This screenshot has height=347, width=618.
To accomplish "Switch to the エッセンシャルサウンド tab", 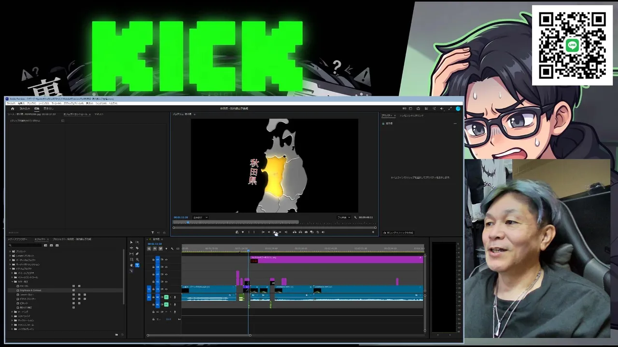I will [412, 116].
